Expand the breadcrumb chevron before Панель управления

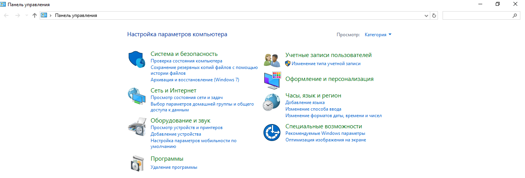point(51,15)
